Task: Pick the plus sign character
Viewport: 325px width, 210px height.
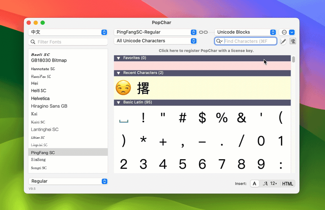Action: point(163,142)
